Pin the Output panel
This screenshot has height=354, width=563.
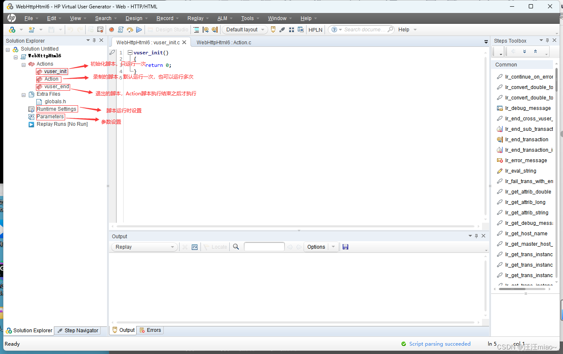[x=477, y=236]
